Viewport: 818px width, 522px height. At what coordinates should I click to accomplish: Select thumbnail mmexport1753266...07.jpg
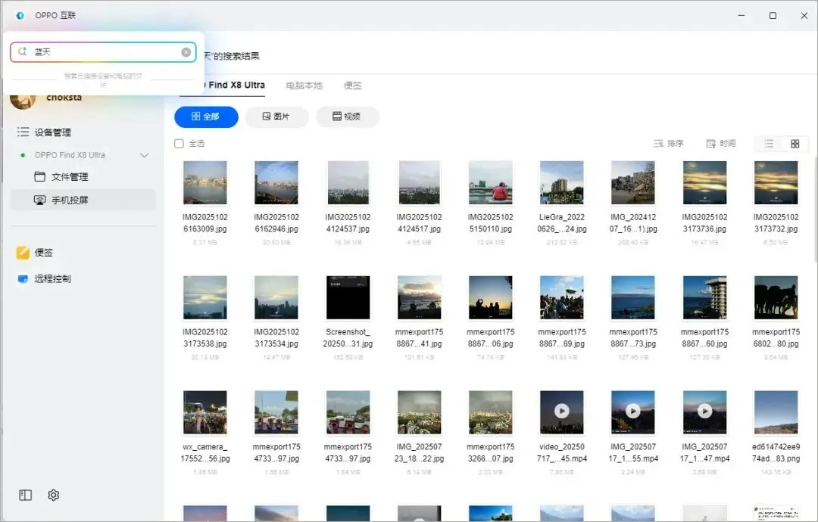click(490, 412)
